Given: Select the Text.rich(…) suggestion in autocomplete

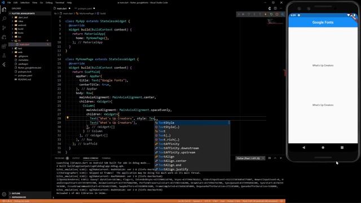Looking at the screenshot, I should click(x=192, y=140).
